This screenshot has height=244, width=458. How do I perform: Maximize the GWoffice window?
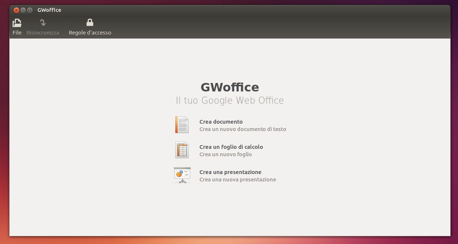[x=30, y=10]
